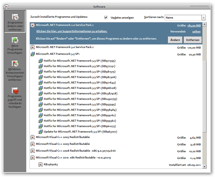Click Installiert am 08.09.2011 text
This screenshot has height=177, width=215.
click(185, 165)
